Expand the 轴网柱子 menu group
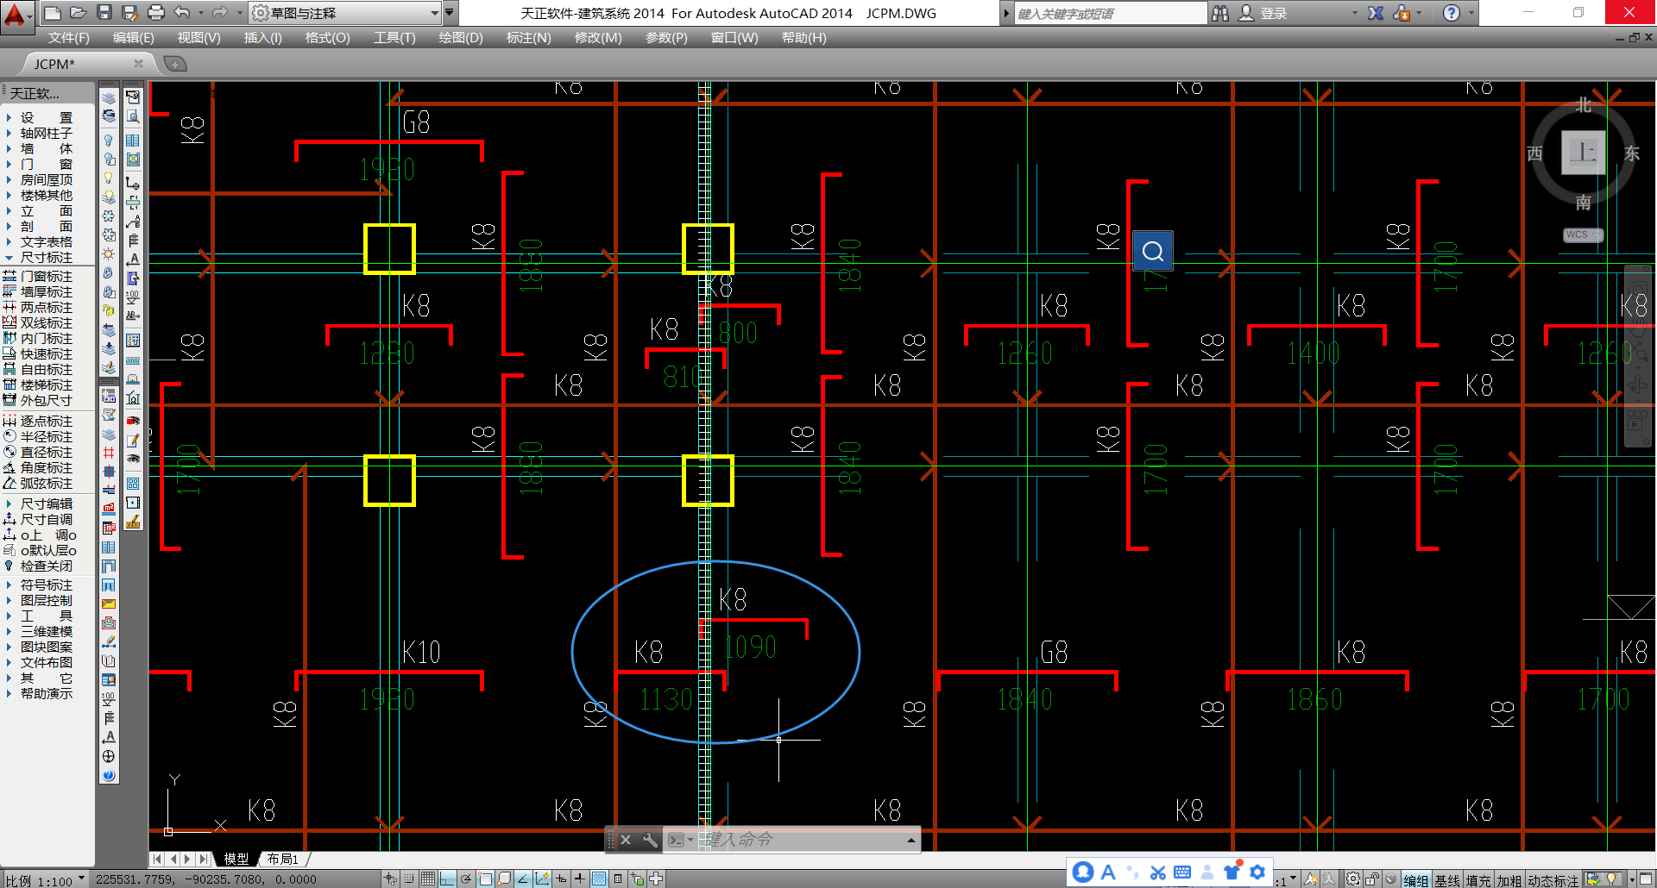The width and height of the screenshot is (1657, 888). point(46,133)
